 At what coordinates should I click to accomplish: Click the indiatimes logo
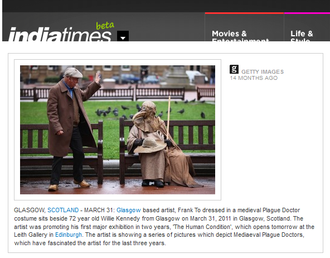(60, 34)
